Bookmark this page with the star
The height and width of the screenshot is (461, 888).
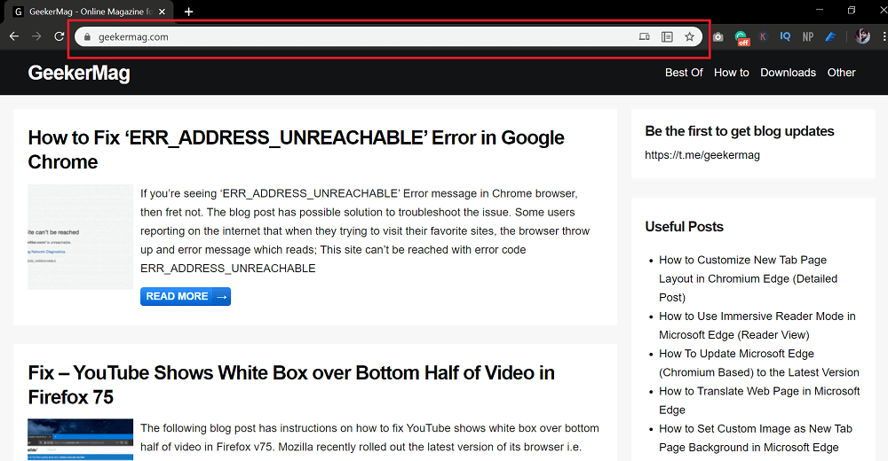[689, 36]
